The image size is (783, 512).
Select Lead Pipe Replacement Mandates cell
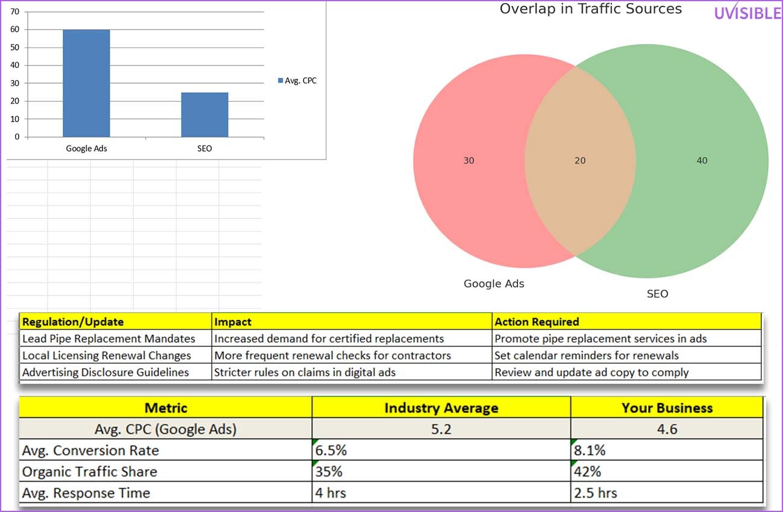116,338
